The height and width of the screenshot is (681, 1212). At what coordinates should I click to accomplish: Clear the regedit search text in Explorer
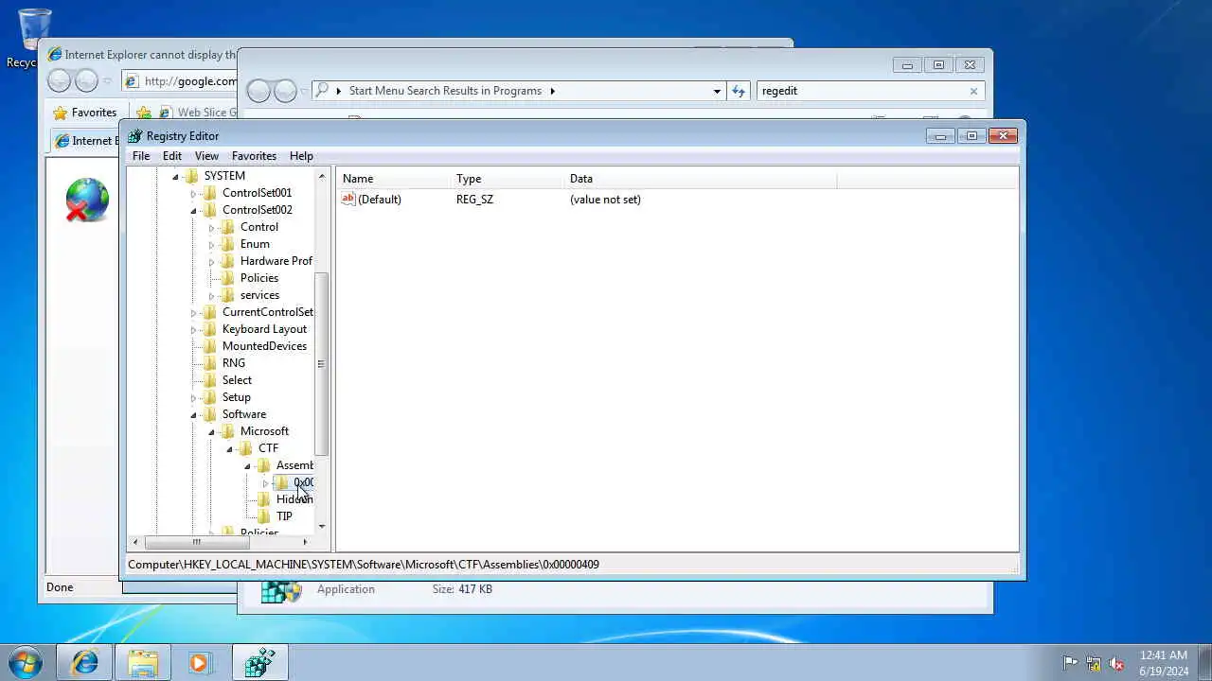(973, 91)
